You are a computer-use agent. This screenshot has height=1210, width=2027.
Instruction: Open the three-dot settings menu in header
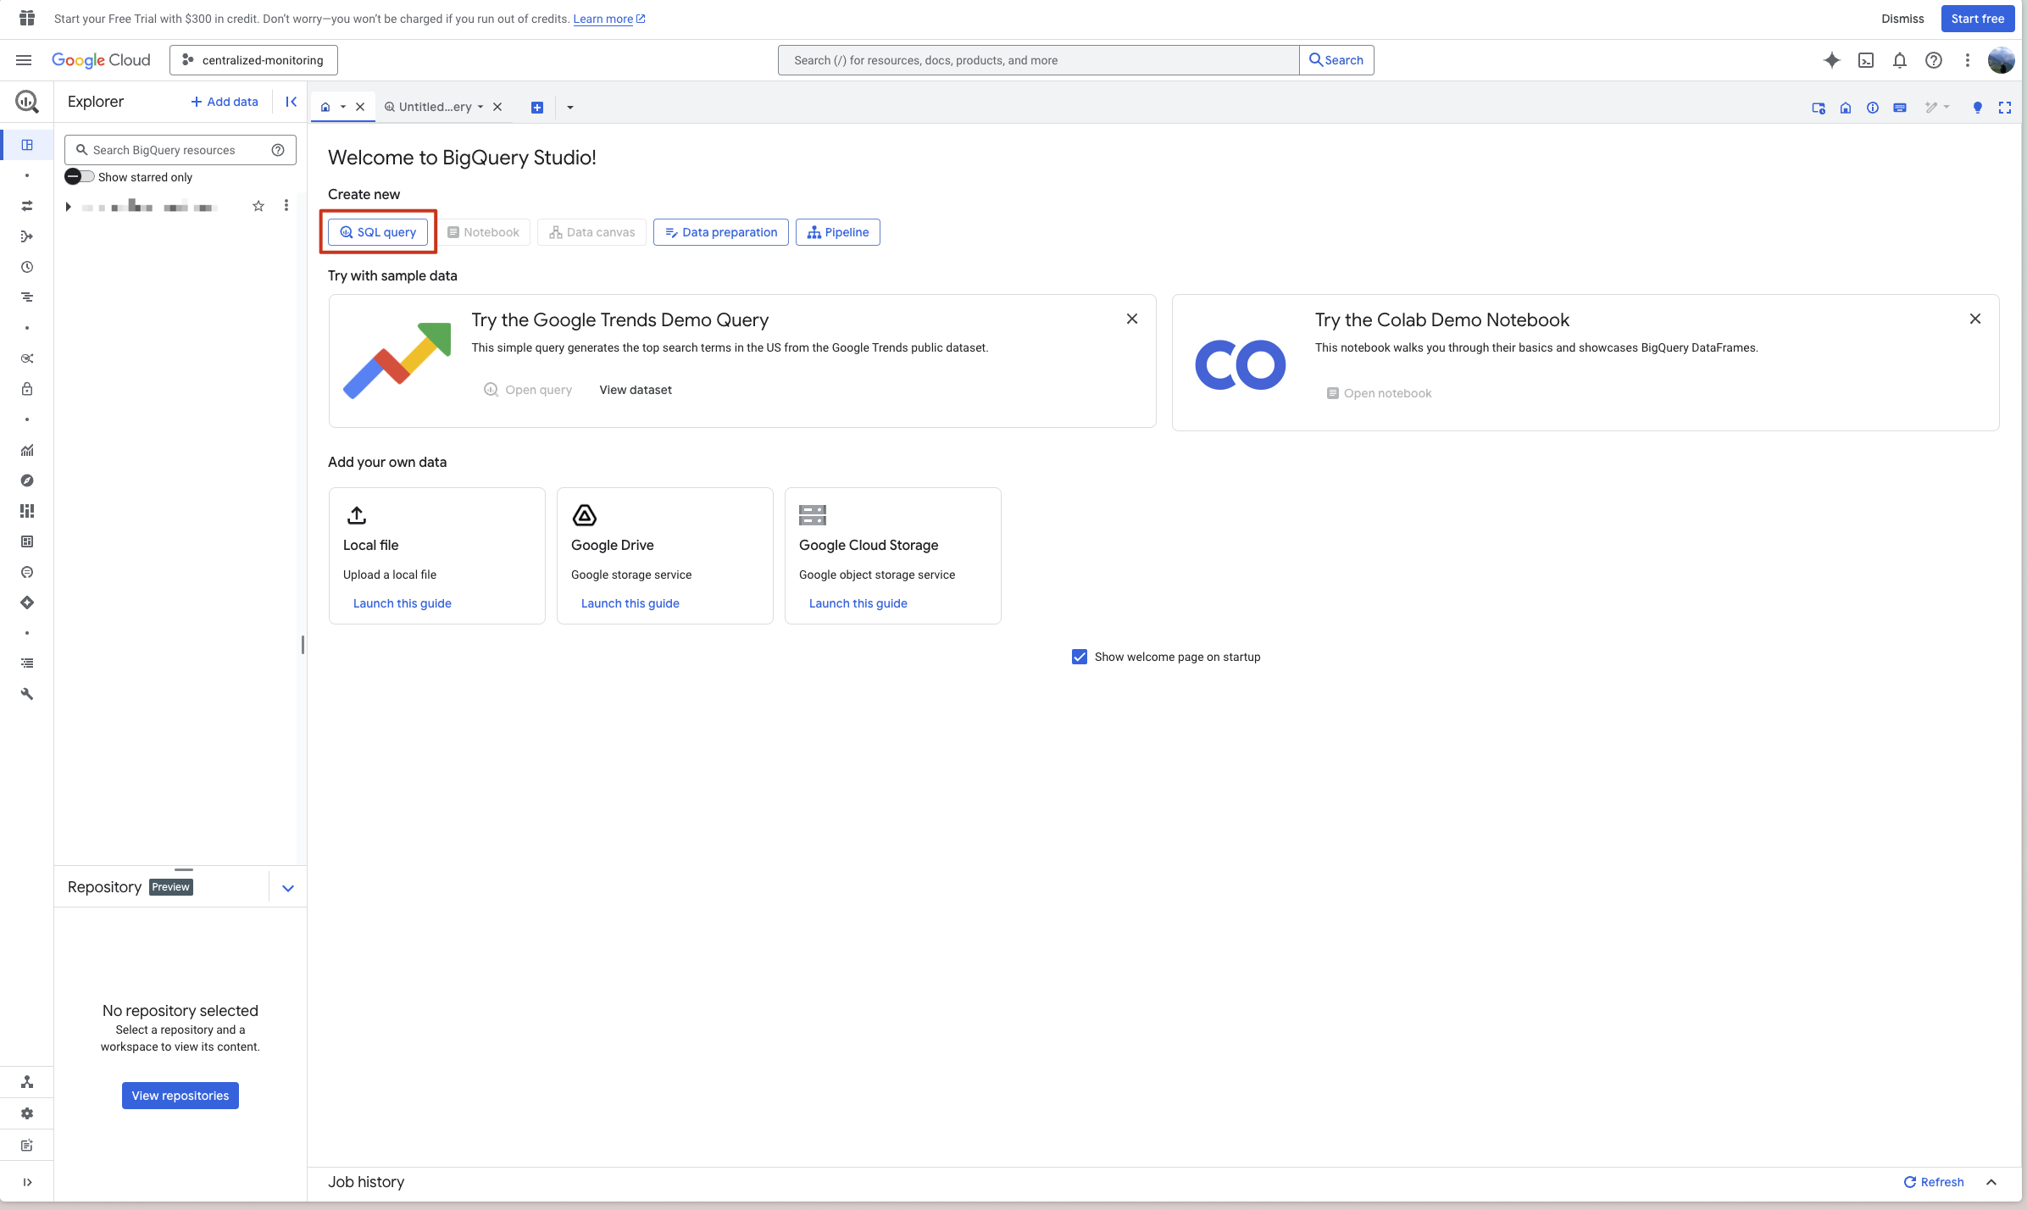(1967, 60)
